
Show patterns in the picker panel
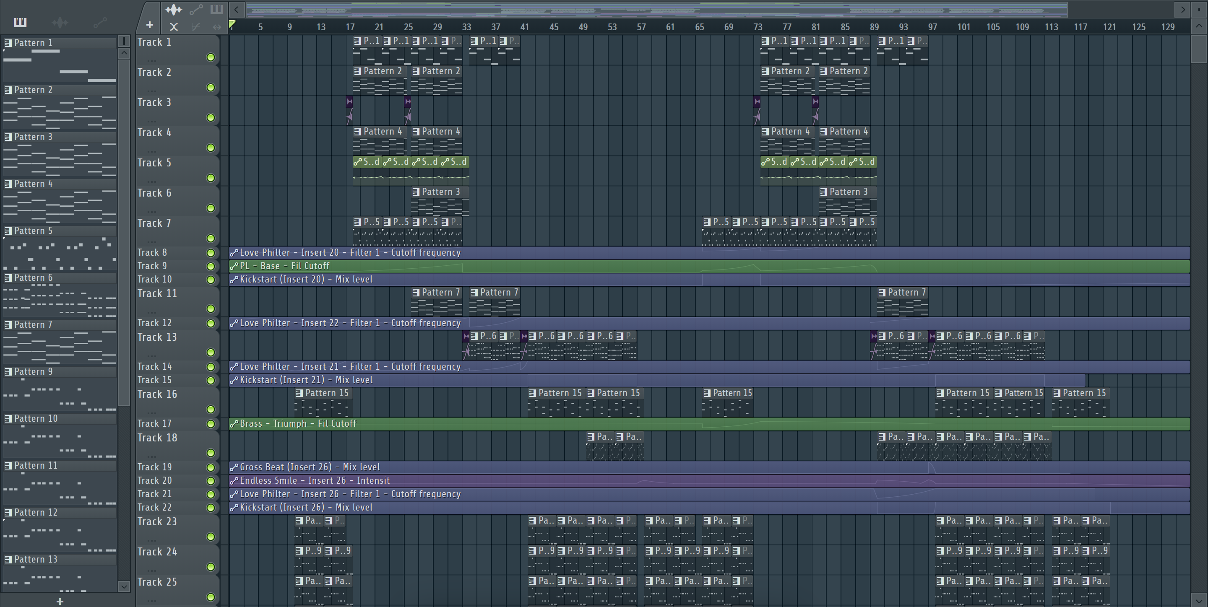click(20, 22)
